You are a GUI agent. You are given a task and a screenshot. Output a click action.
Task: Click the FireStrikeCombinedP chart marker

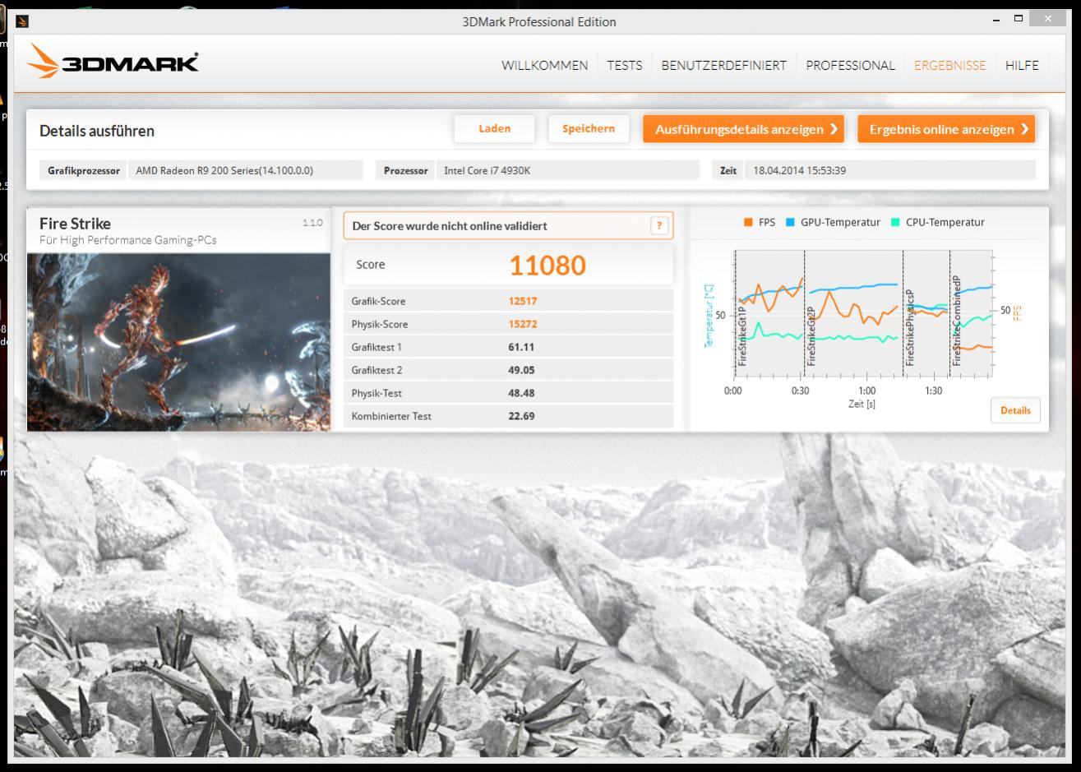coord(956,321)
